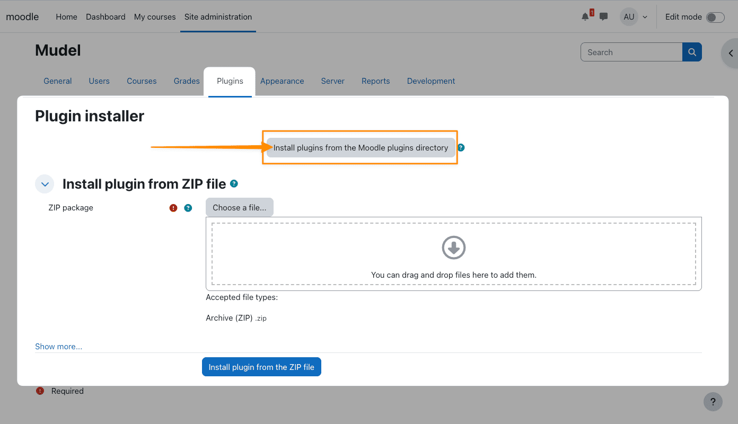The width and height of the screenshot is (738, 424).
Task: Collapse the Install plugin from ZIP file section
Action: (45, 184)
